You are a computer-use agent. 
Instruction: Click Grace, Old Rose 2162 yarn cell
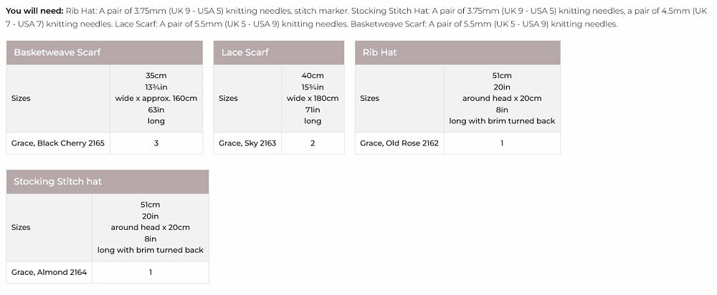tap(399, 143)
